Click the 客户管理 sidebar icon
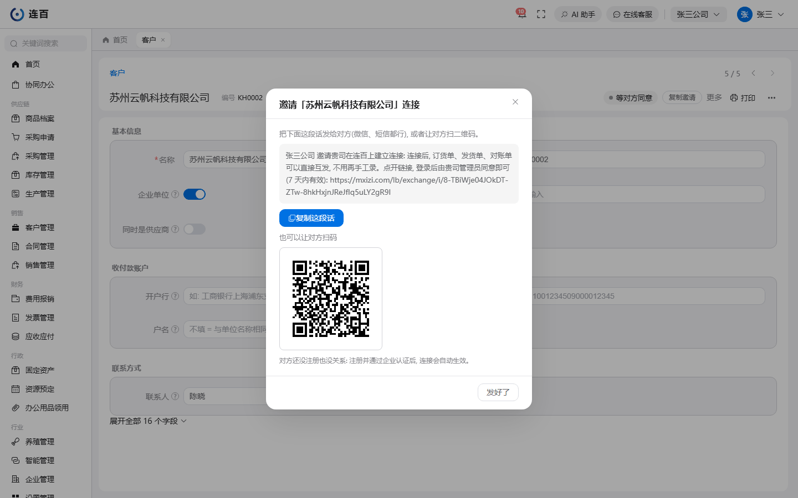Screen dimensions: 798x498 coord(16,227)
